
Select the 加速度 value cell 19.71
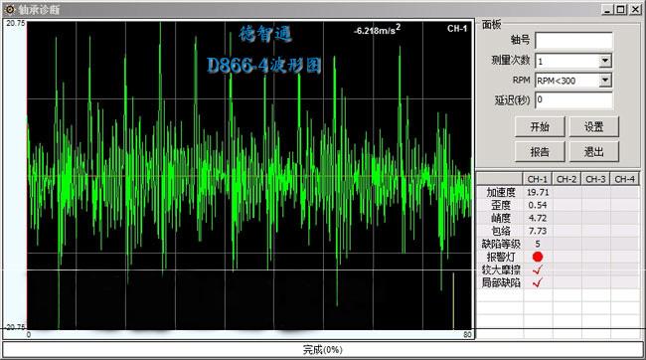pyautogui.click(x=538, y=192)
